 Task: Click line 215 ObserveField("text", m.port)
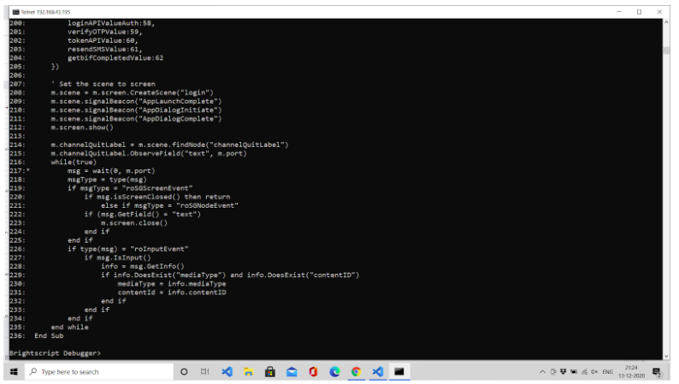(149, 153)
